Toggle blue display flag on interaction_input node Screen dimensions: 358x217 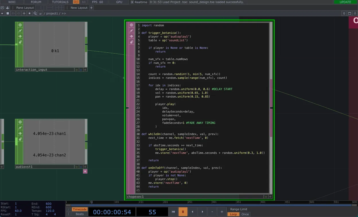pos(81,70)
